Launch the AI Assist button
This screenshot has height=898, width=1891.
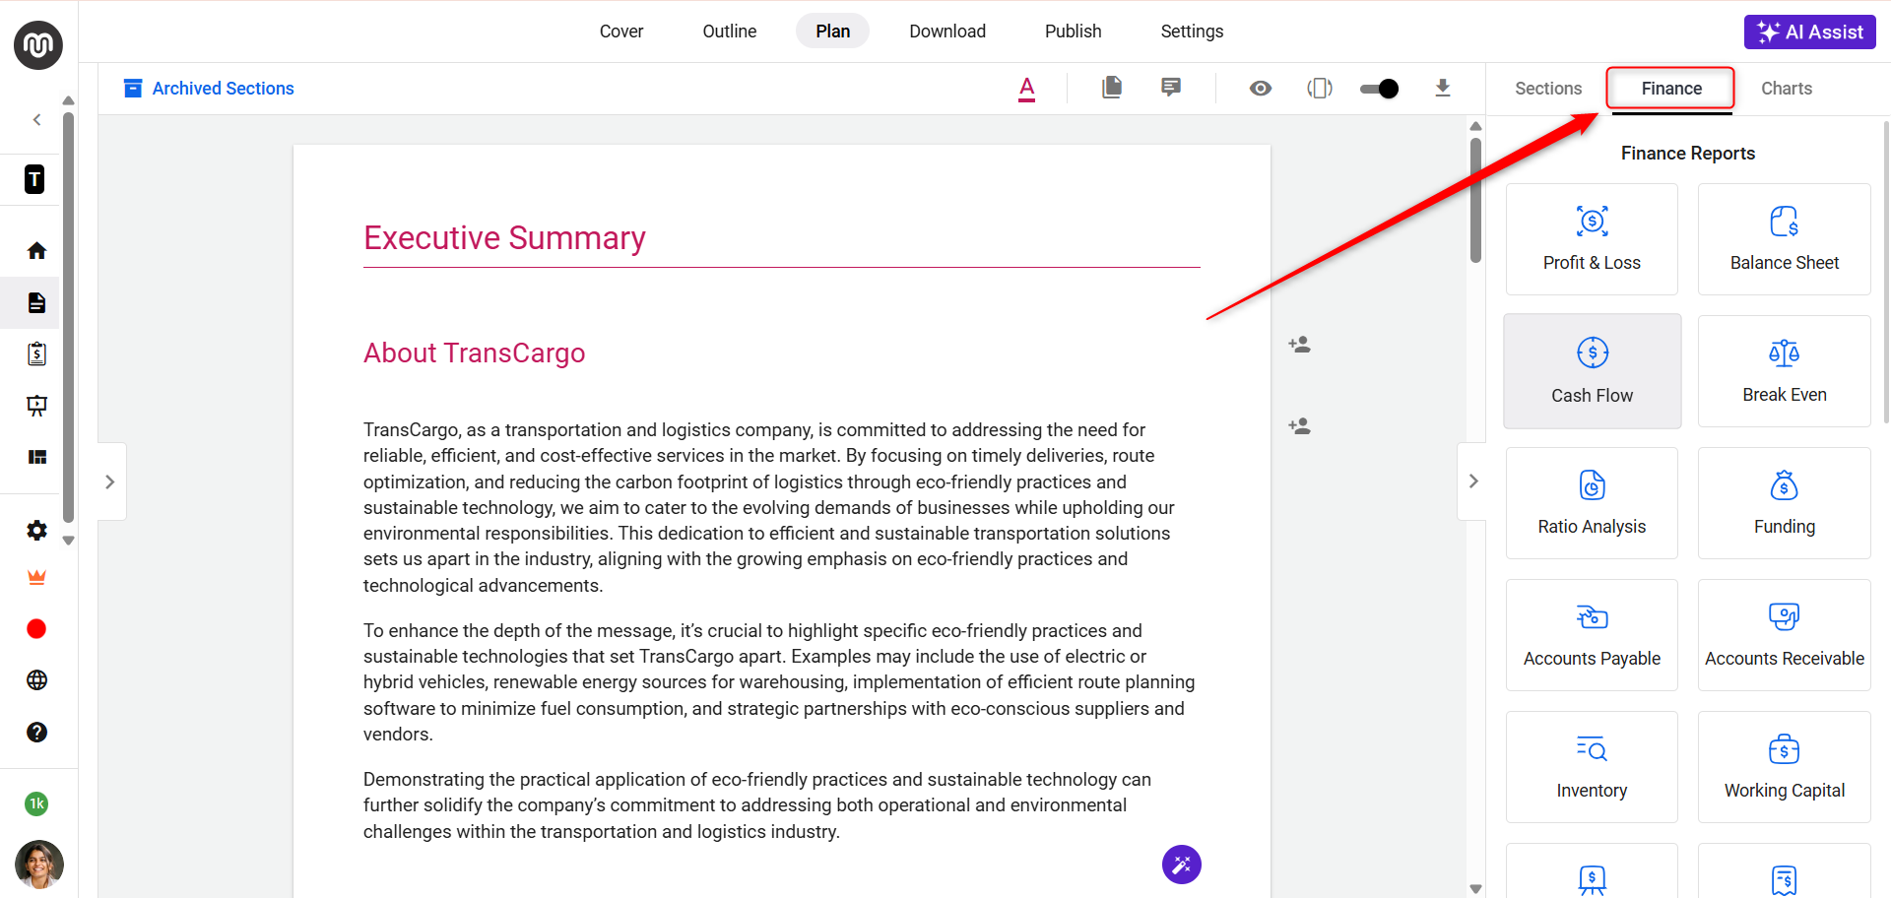(1810, 32)
